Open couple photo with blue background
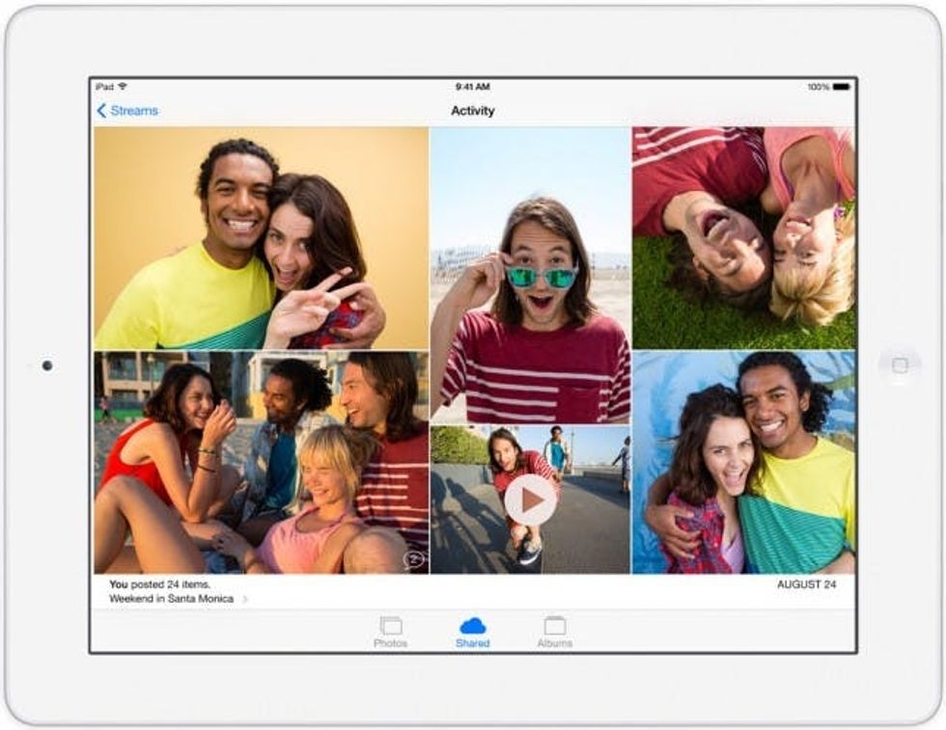The image size is (946, 730). [x=743, y=462]
